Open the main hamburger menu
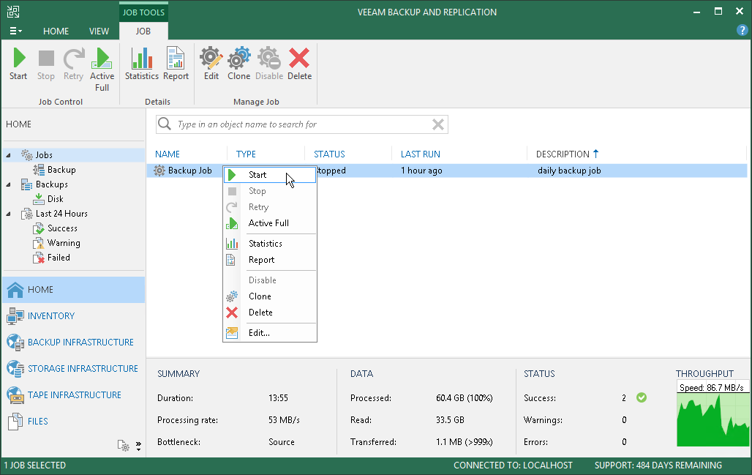The width and height of the screenshot is (752, 475). (x=15, y=31)
